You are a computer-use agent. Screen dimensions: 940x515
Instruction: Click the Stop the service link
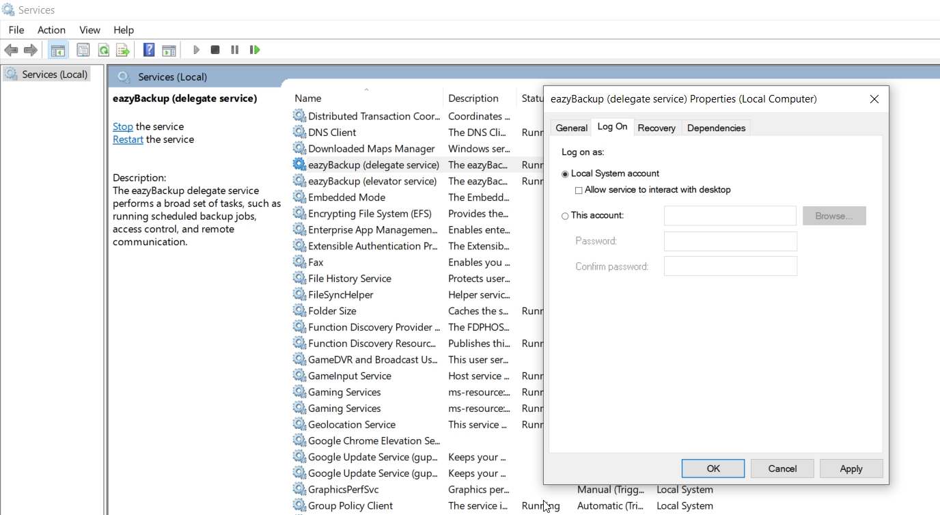point(123,126)
